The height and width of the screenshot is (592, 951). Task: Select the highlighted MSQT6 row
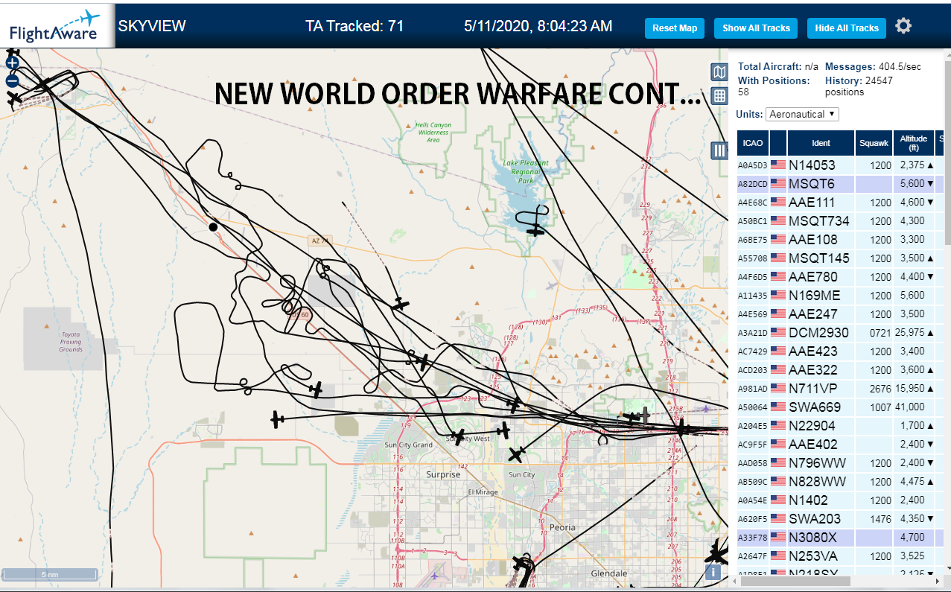(840, 184)
